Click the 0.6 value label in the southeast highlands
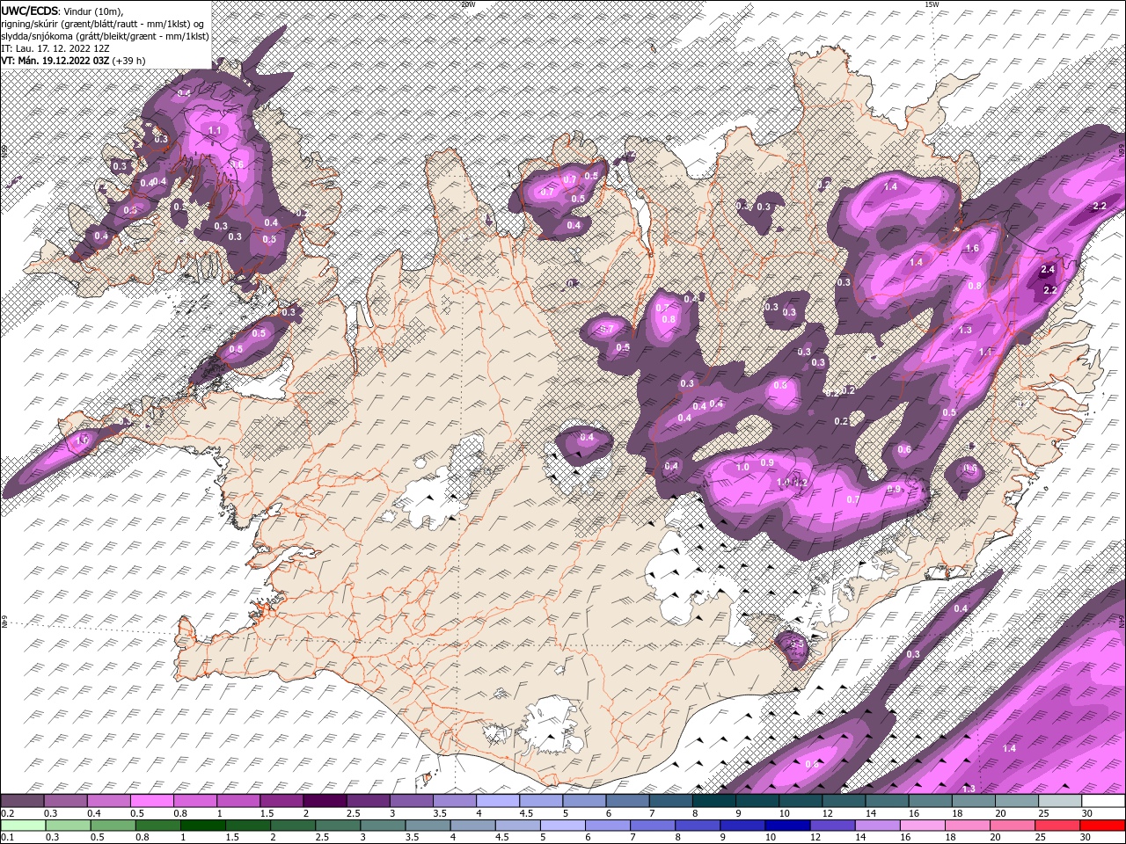The width and height of the screenshot is (1126, 844). coord(904,449)
